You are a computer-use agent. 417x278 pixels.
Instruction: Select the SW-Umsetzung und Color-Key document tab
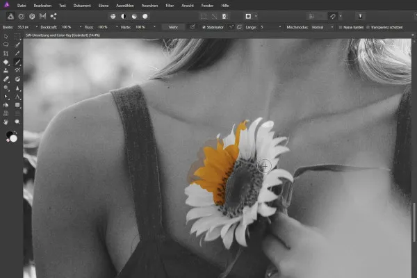[x=63, y=35]
